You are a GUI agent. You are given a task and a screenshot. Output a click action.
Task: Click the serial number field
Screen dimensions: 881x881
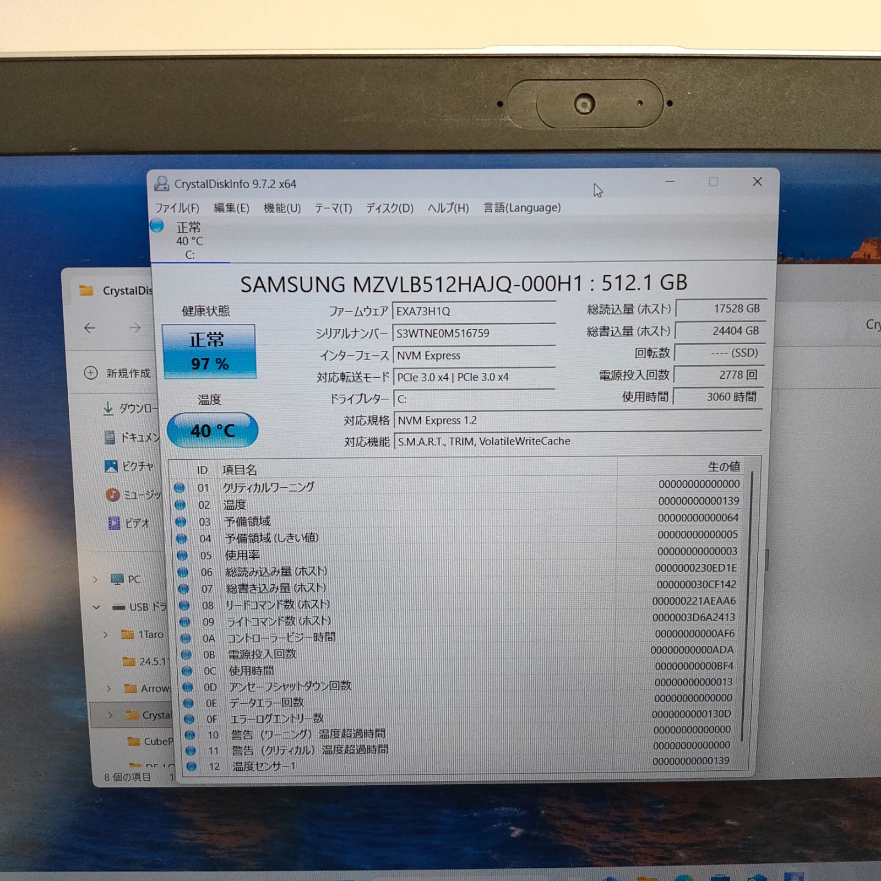click(x=474, y=333)
